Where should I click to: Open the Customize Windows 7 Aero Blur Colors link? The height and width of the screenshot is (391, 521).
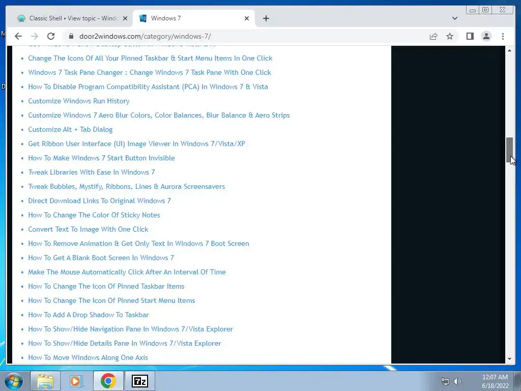pyautogui.click(x=159, y=116)
